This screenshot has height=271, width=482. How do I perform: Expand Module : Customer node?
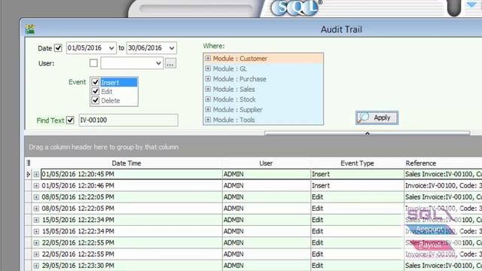(208, 59)
